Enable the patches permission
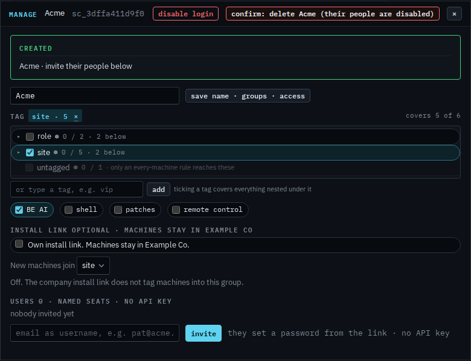 click(118, 209)
